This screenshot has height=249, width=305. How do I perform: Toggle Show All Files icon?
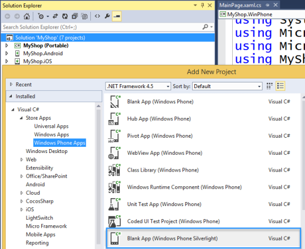84,16
